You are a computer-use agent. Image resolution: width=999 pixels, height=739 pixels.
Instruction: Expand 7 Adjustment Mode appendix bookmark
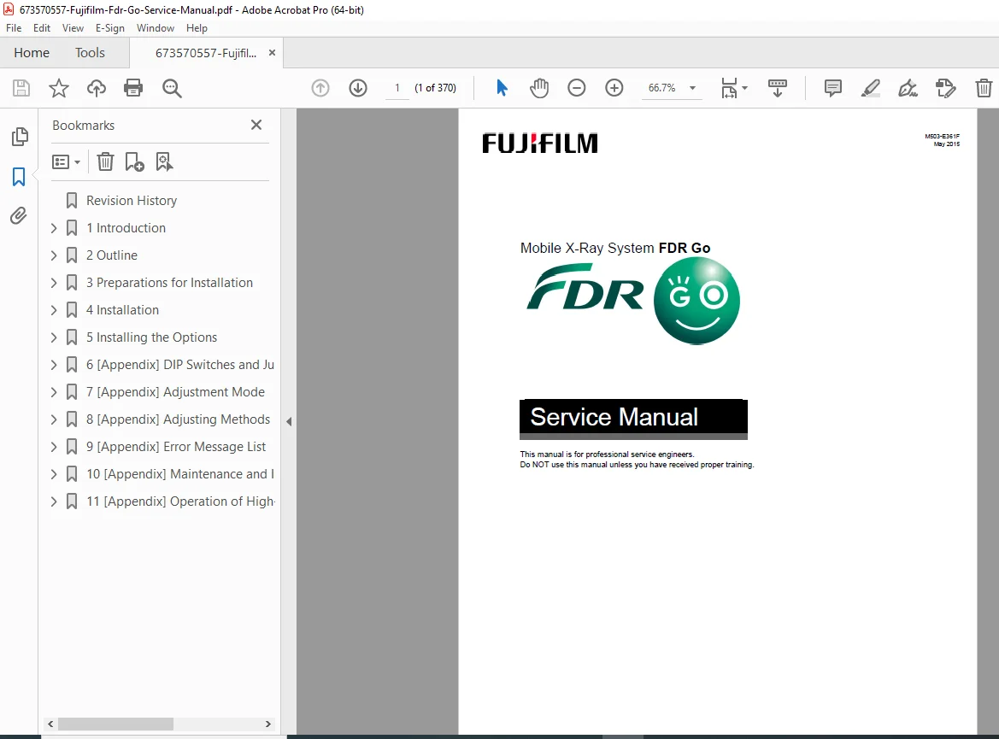(54, 392)
